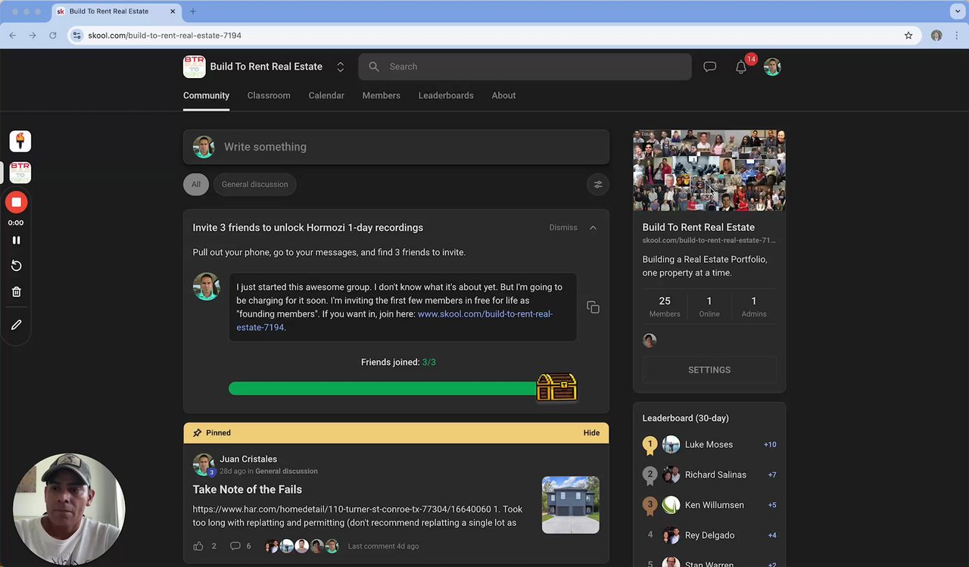
Task: Open comments on Take Note of Fails
Action: tap(235, 546)
